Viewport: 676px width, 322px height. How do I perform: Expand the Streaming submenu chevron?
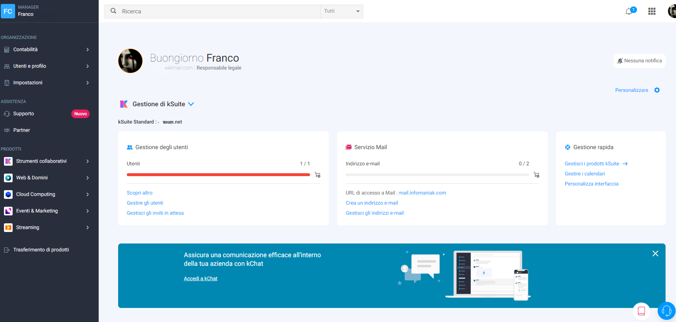[88, 228]
